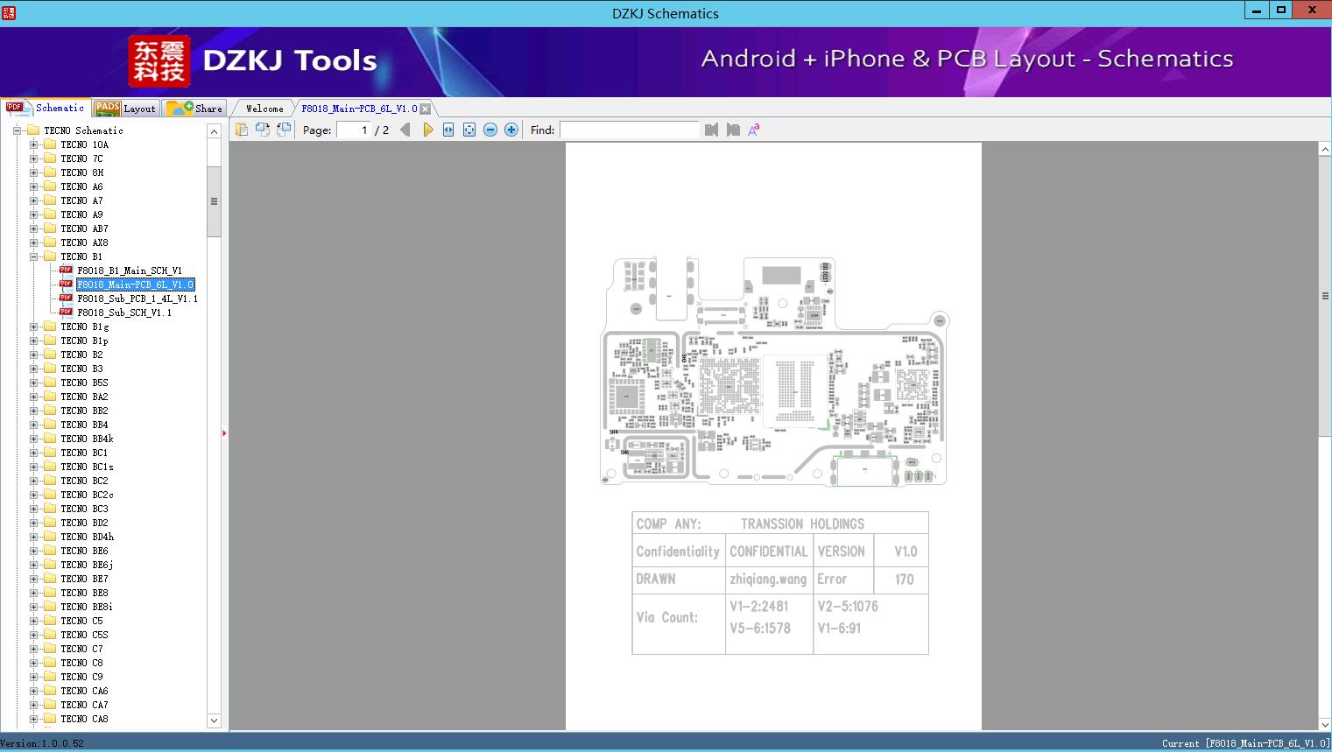Screen dimensions: 1332x752
Task: Click the fit-page icon
Action: pos(469,130)
